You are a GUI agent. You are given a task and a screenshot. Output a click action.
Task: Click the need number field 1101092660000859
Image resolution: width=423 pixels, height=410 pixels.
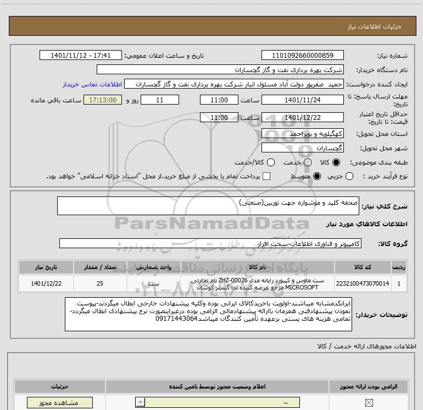(x=302, y=56)
